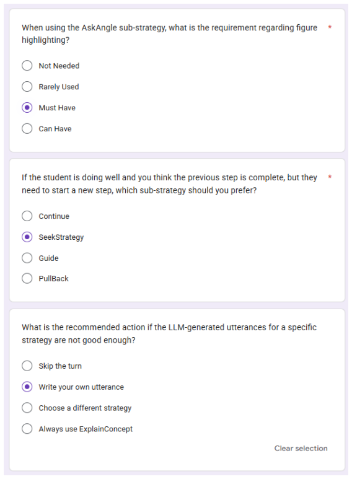Select the "Must Have" radio button

pos(27,108)
